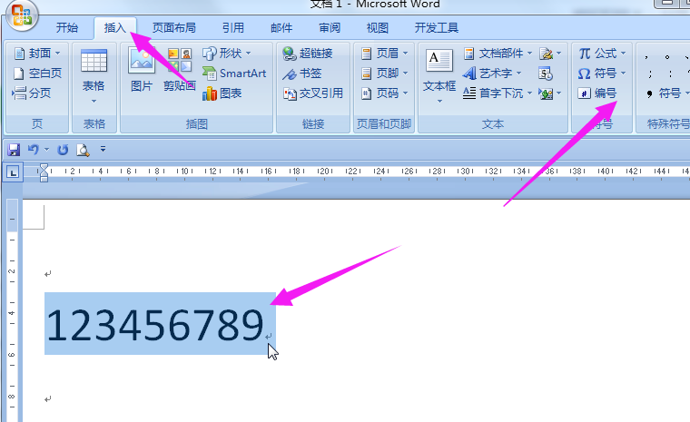This screenshot has height=422, width=690.
Task: Click the first-line indent ruler marker
Action: pos(44,167)
